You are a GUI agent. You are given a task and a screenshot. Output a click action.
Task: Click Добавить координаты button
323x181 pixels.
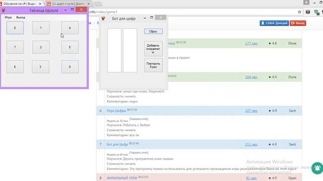pyautogui.click(x=153, y=49)
